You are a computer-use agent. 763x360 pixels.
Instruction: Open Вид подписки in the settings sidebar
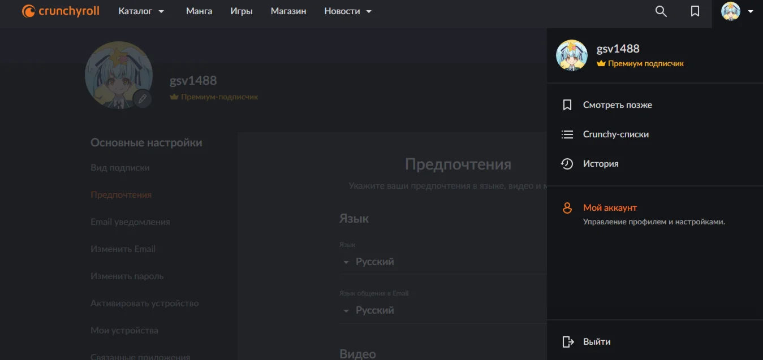pos(120,168)
